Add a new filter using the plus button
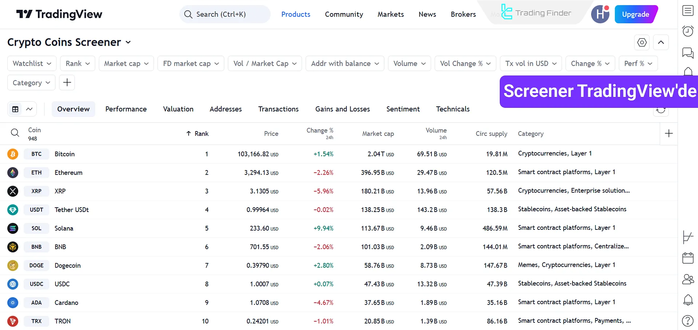The image size is (698, 330). pos(67,82)
